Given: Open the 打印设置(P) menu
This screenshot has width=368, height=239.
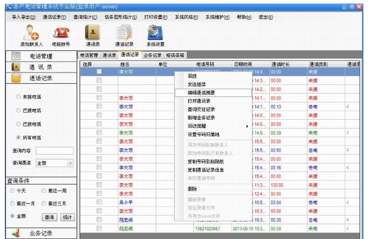Looking at the screenshot, I should (x=156, y=17).
